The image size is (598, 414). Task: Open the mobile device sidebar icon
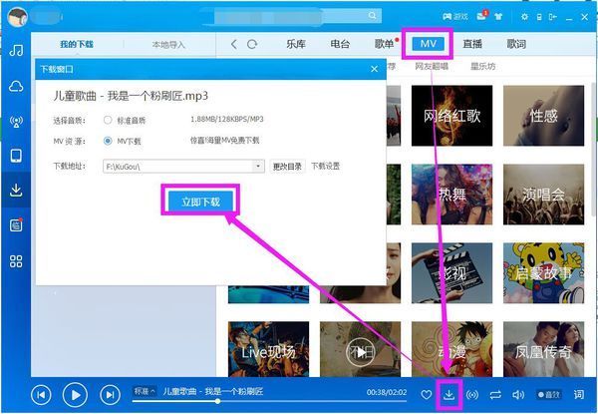pos(16,156)
